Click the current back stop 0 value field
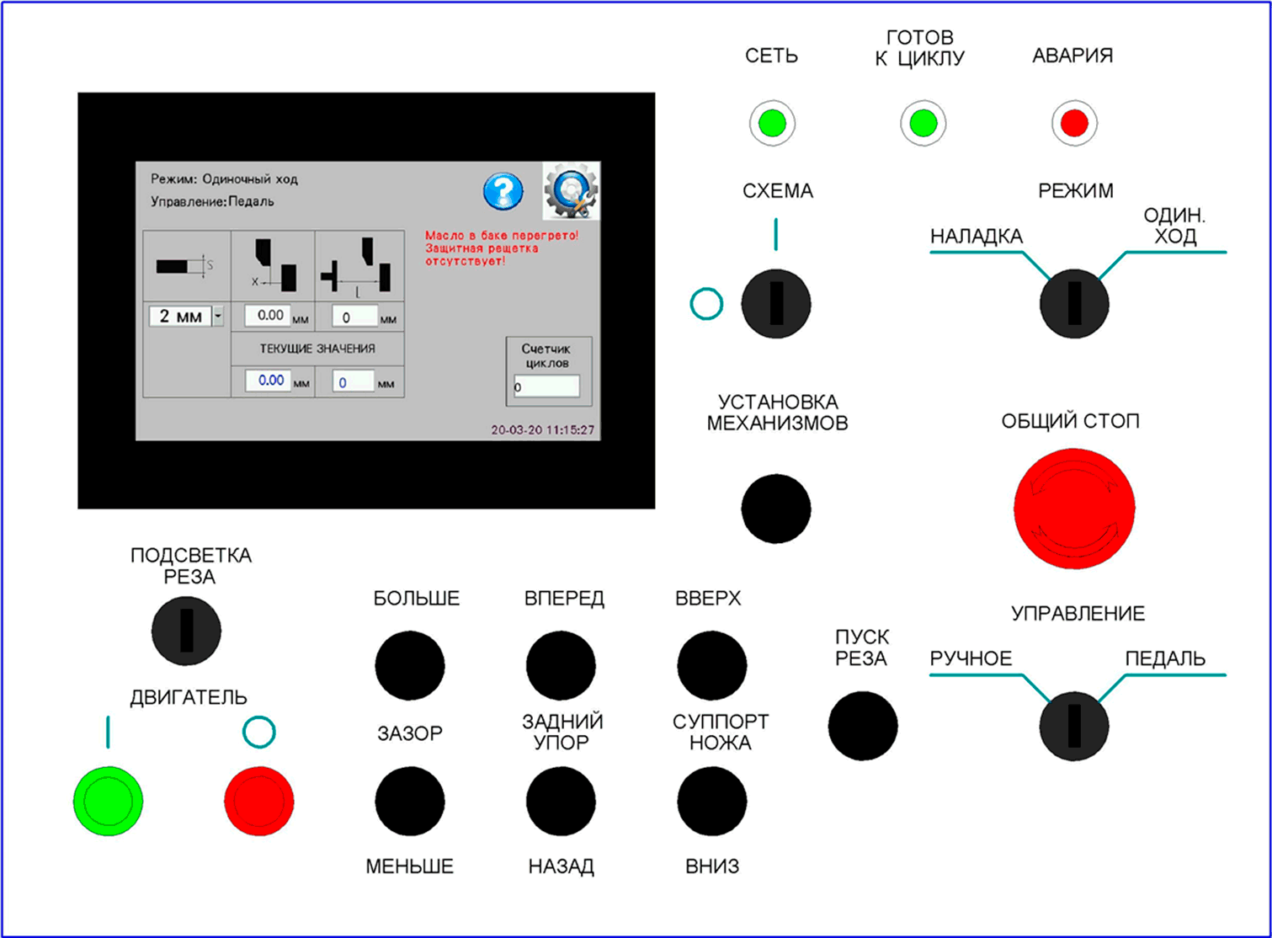 click(354, 381)
